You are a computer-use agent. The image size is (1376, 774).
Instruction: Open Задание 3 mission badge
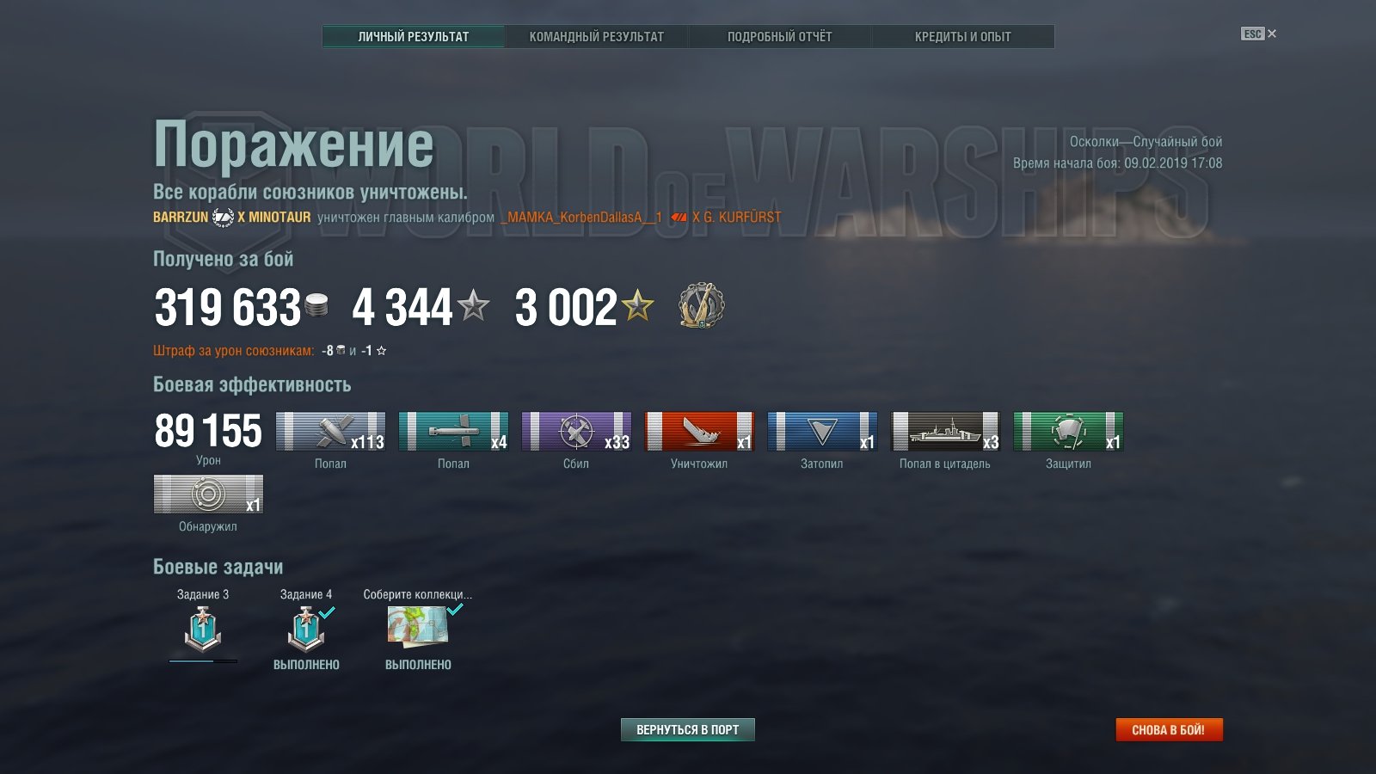click(203, 630)
